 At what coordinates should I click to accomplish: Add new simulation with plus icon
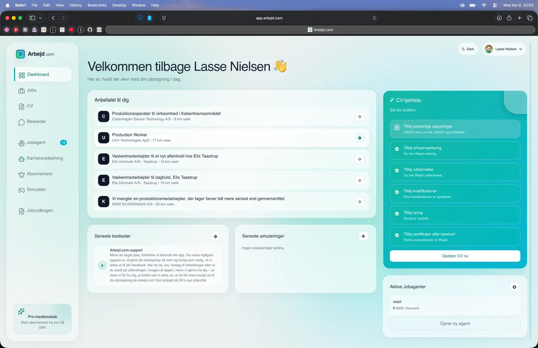pos(363,236)
